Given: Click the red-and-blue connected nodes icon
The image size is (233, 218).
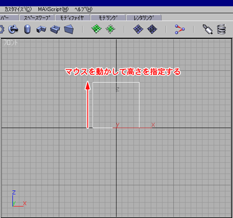Looking at the screenshot, I should [180, 29].
